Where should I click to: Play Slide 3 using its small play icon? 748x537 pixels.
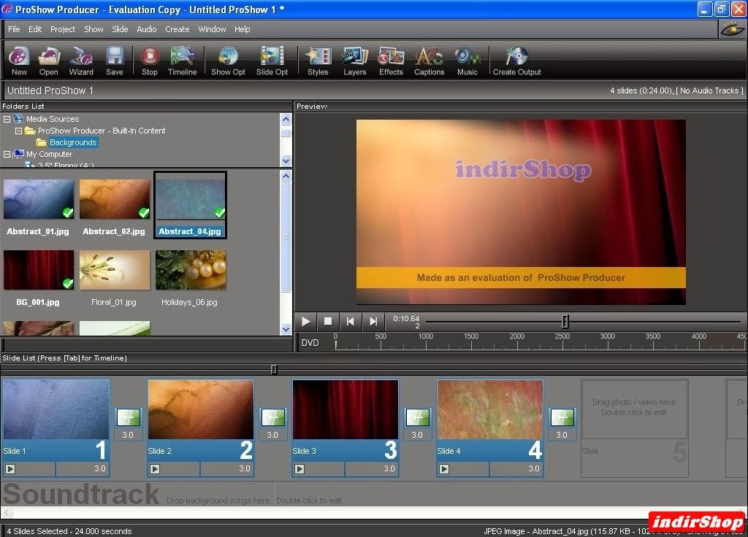click(x=299, y=469)
